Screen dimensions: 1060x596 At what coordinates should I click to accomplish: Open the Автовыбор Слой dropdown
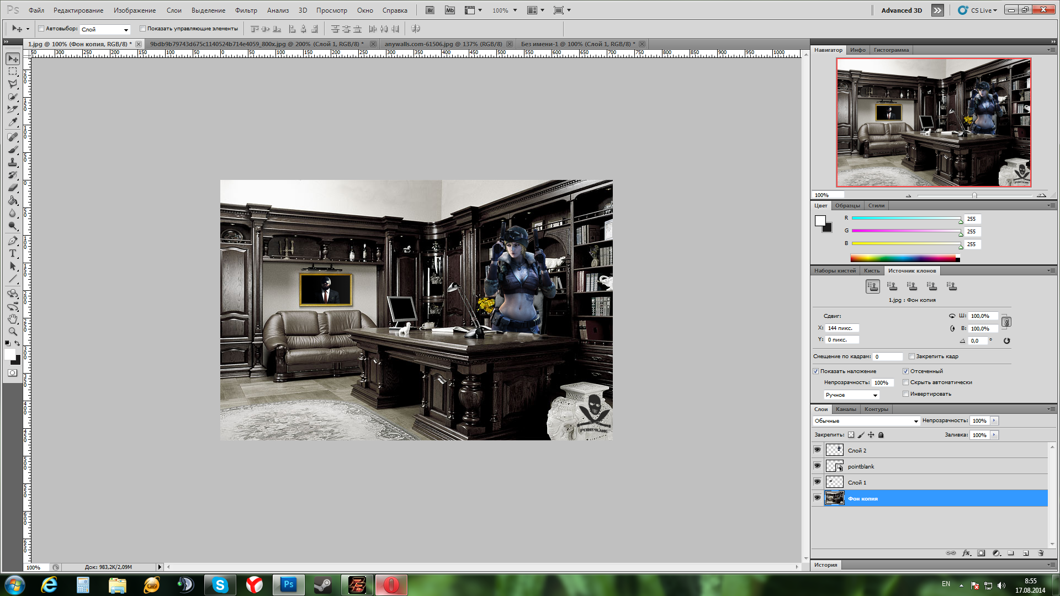coord(105,29)
